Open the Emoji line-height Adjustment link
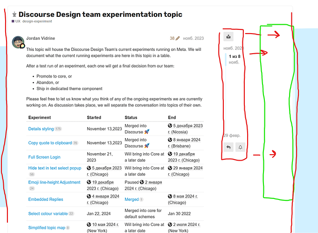 [x=54, y=182]
